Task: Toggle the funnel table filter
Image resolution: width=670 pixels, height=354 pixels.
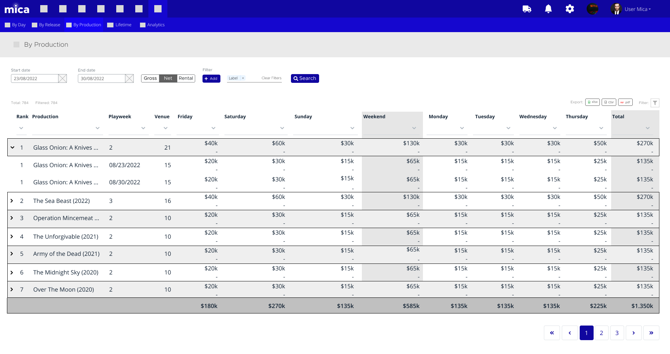Action: click(x=655, y=103)
